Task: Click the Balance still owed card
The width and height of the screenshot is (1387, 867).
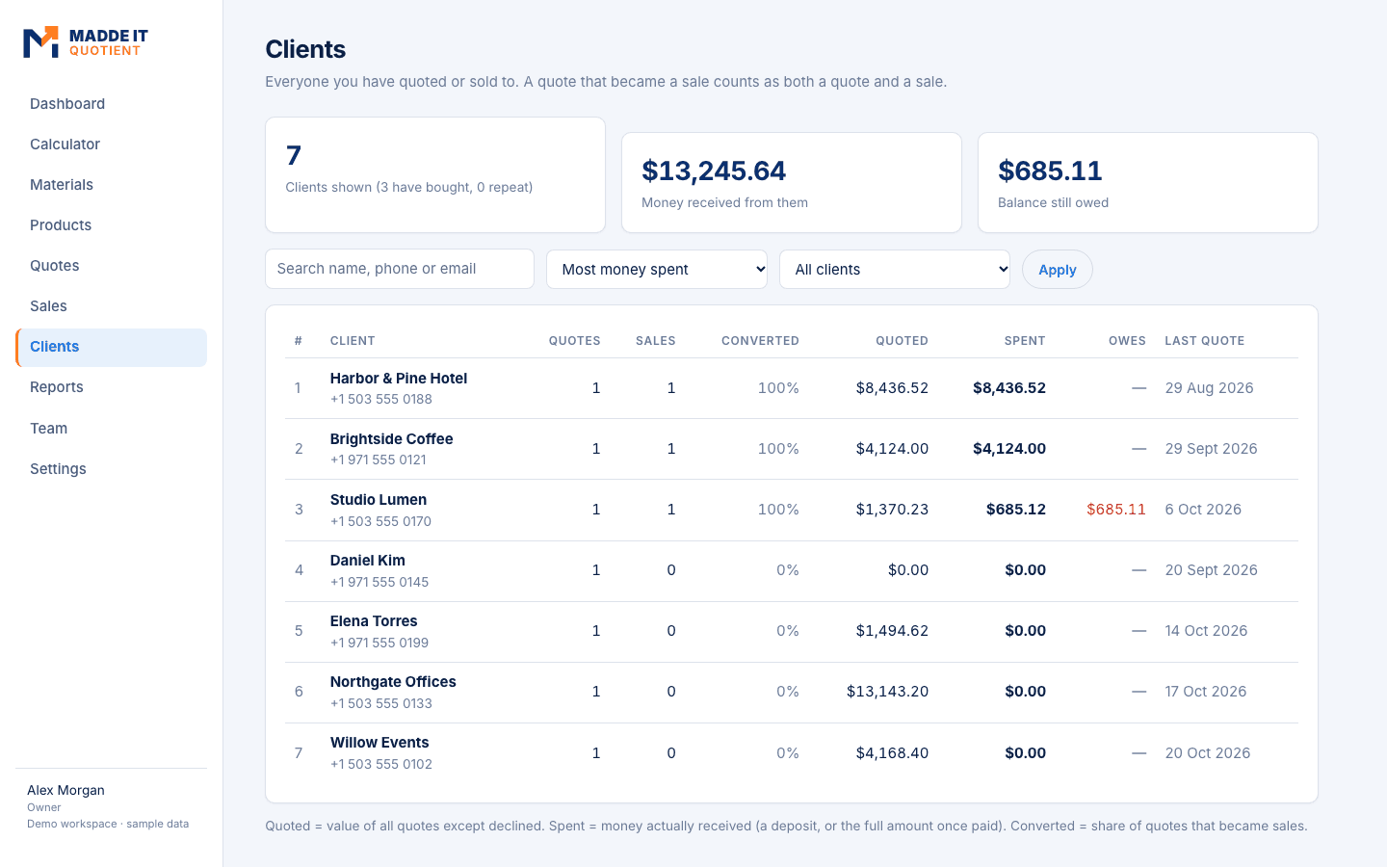Action: tap(1148, 182)
